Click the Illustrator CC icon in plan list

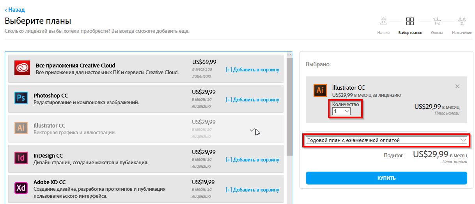pyautogui.click(x=21, y=128)
